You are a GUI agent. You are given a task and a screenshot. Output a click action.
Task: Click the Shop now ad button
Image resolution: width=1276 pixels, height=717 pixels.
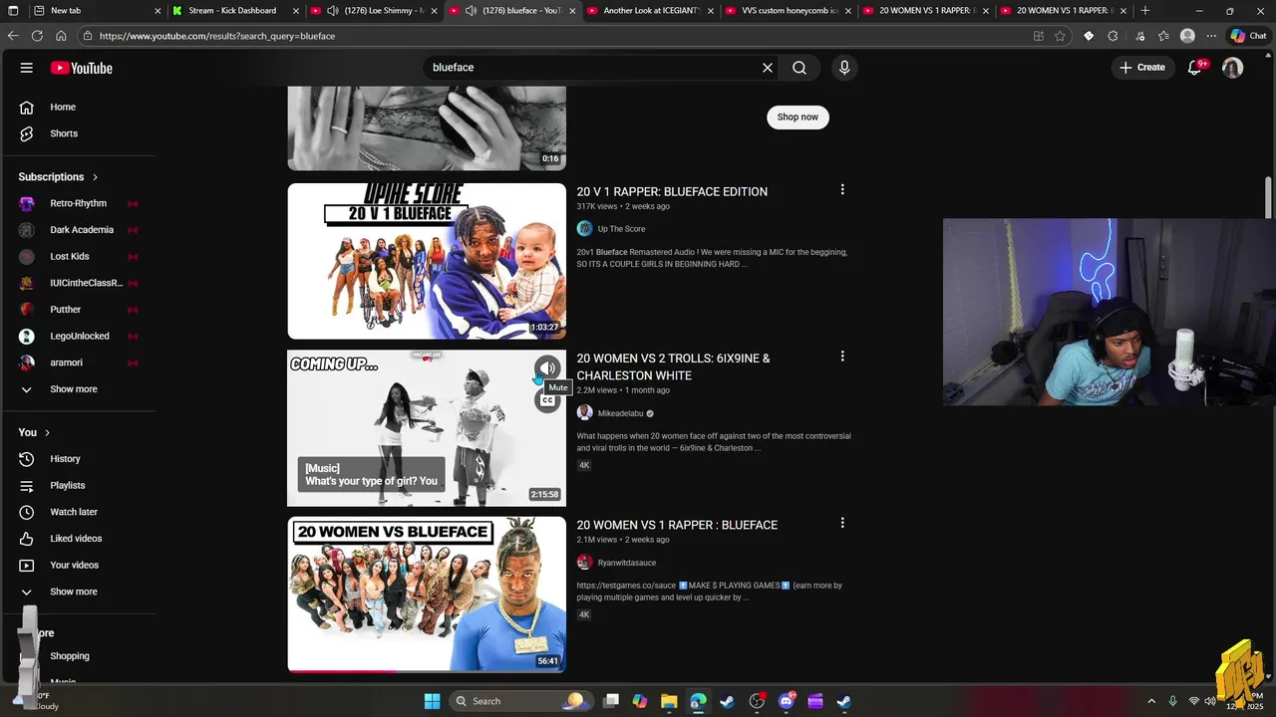[x=797, y=118]
